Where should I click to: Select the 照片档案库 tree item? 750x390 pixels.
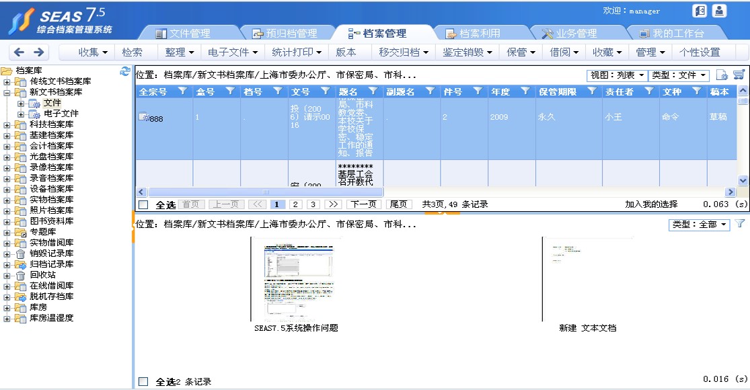[52, 210]
